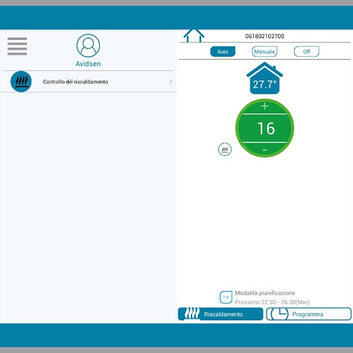Open the hamburger menu icon
Screen dimensions: 353x353
pyautogui.click(x=17, y=46)
